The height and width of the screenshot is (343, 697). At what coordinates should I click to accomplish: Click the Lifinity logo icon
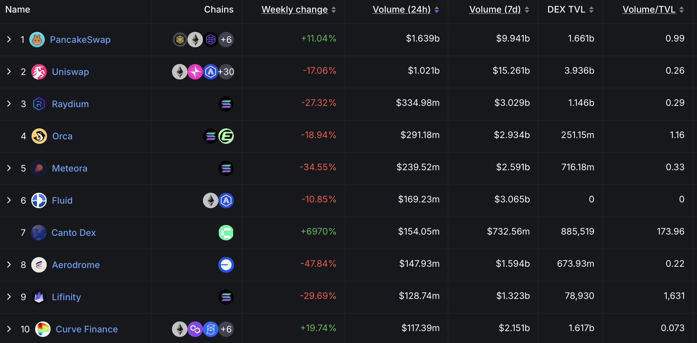[x=39, y=297]
